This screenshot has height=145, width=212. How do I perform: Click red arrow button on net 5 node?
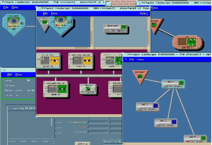point(187,142)
